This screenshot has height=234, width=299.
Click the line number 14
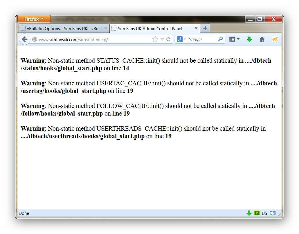[126, 68]
